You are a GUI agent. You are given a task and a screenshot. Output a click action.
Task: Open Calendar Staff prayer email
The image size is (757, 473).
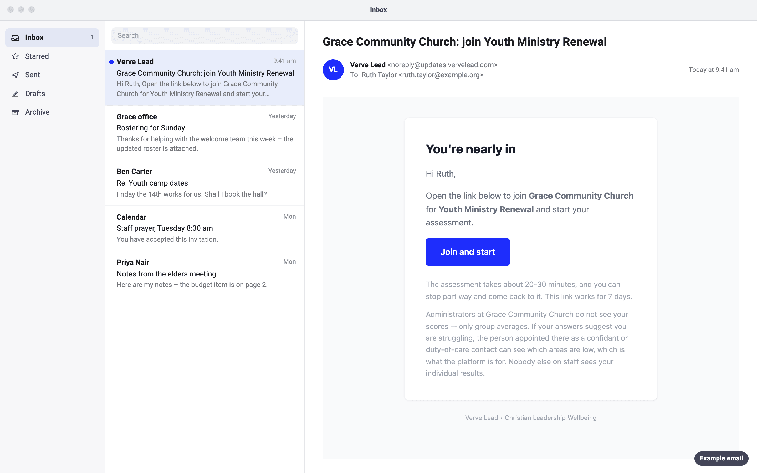point(204,228)
